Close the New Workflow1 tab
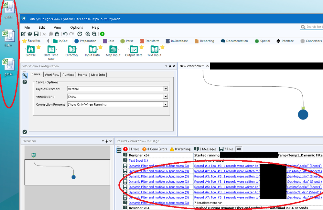 click(x=208, y=66)
